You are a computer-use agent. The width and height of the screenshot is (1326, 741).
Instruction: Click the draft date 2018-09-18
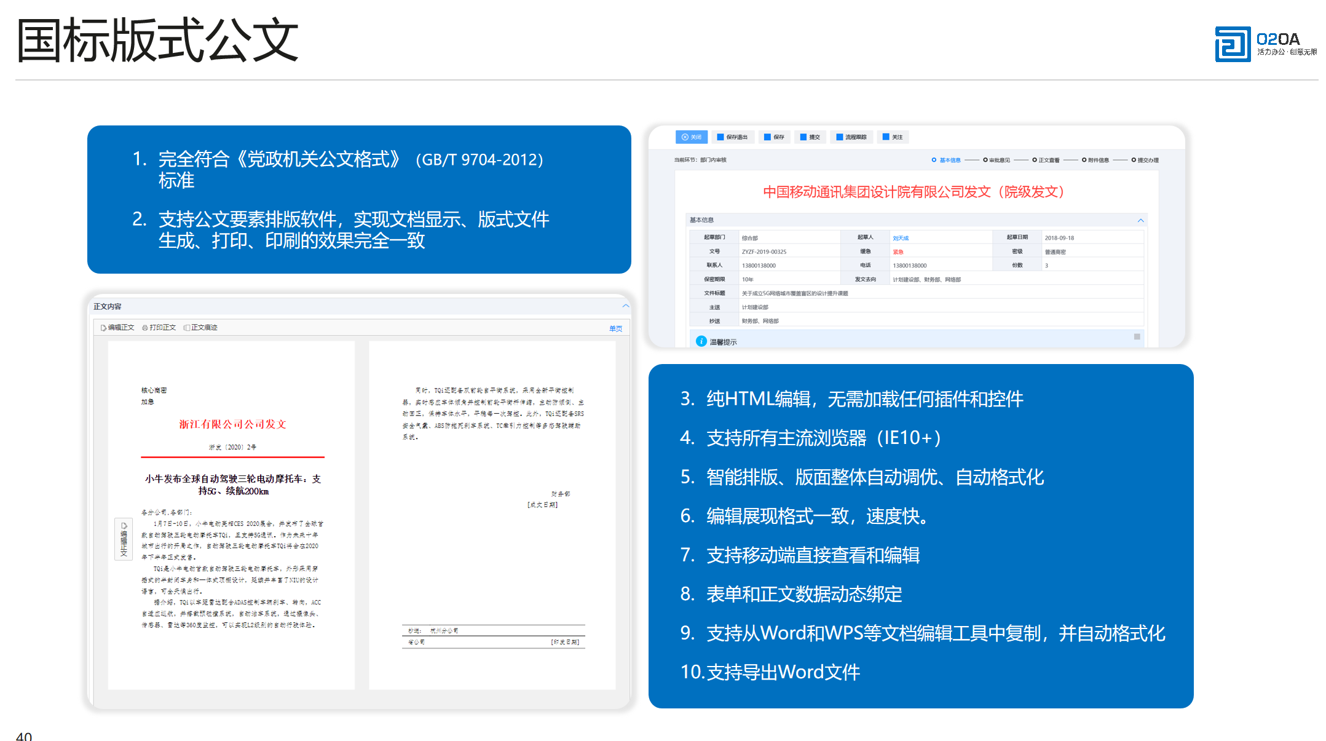[1059, 238]
